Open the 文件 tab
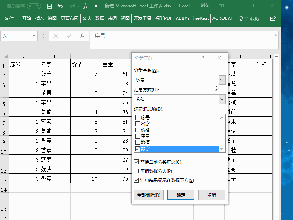The image size is (293, 220). click(9, 18)
